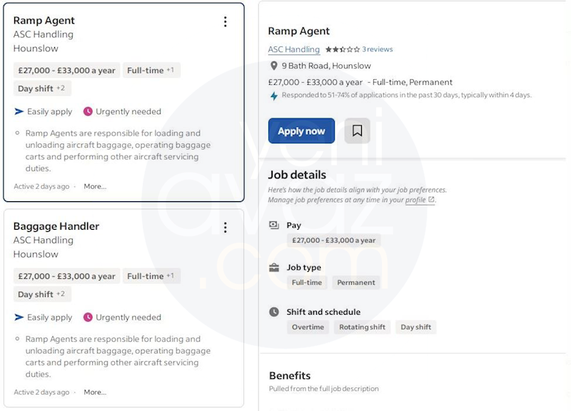Show More on Ramp Agent card

[x=95, y=186]
